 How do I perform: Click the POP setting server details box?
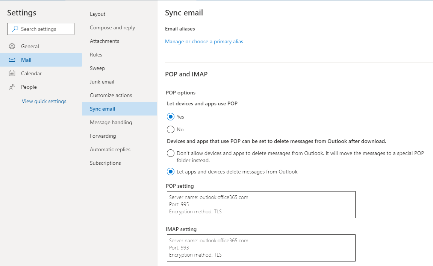tap(260, 205)
